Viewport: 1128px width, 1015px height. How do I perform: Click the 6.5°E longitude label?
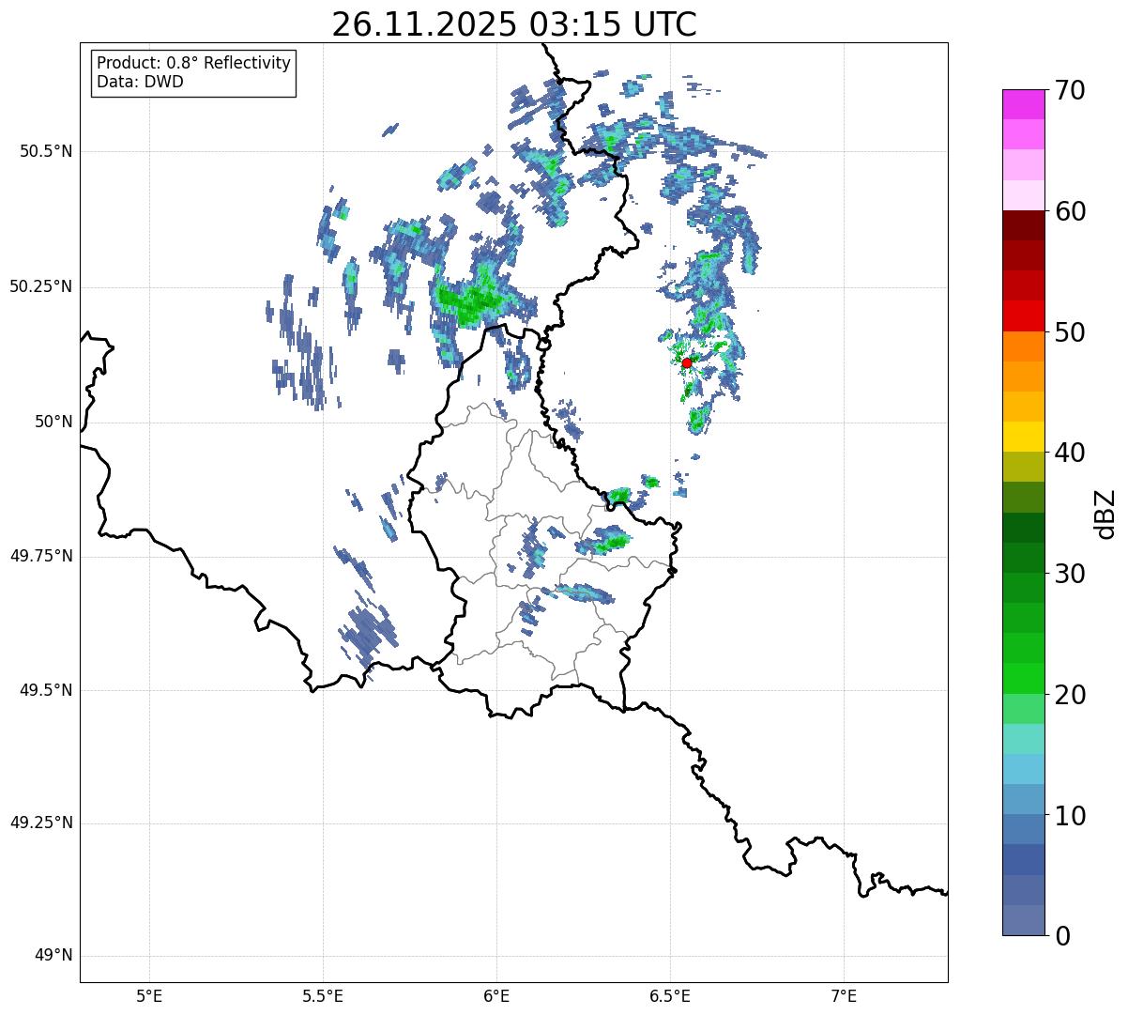pos(670,995)
